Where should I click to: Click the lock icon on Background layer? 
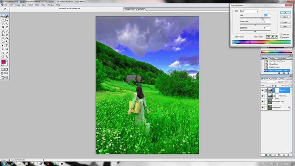[x=289, y=107]
